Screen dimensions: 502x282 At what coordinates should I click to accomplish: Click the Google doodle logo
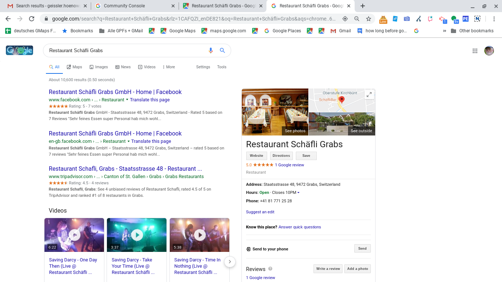(x=19, y=50)
